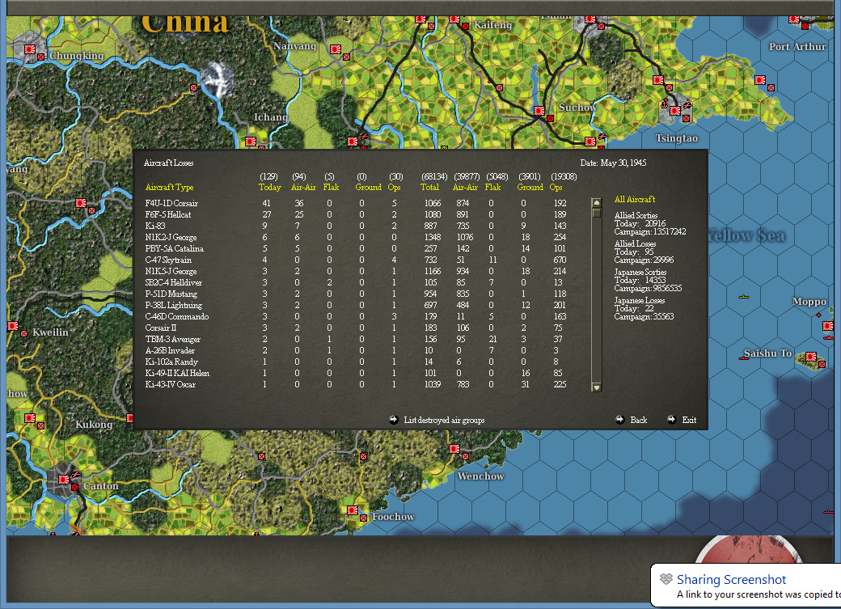
Task: Click the airfield plane icon at Canton
Action: point(76,474)
